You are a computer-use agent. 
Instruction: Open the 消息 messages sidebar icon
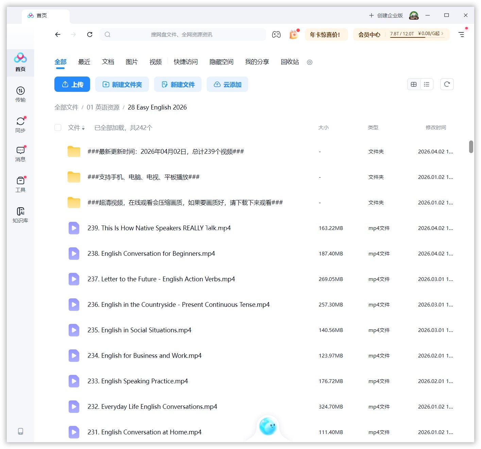(x=20, y=154)
